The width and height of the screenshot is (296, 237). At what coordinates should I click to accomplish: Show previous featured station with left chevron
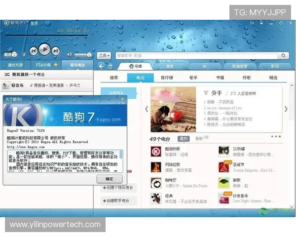tap(147, 109)
